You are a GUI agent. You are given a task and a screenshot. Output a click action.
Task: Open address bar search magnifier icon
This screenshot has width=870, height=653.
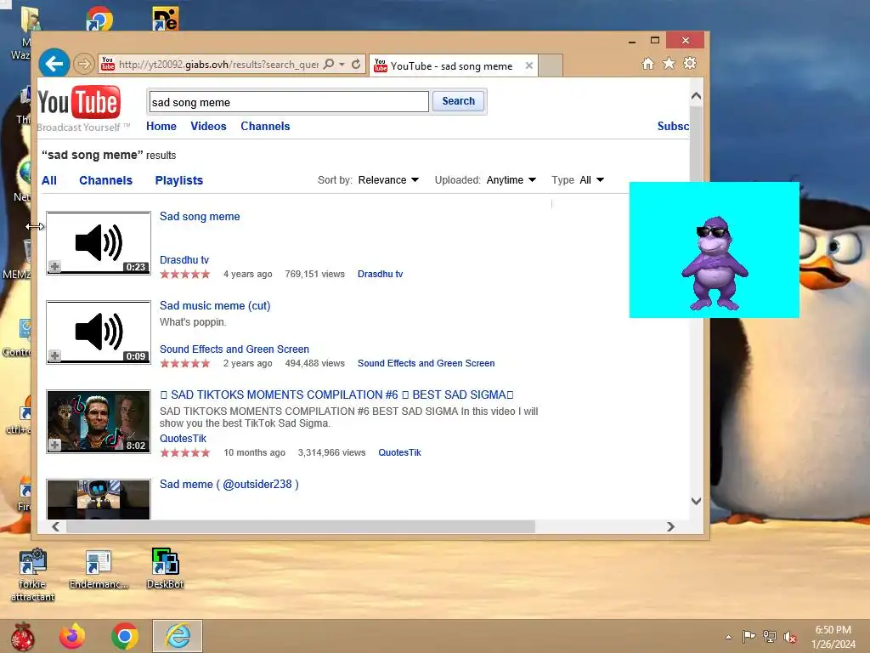329,64
